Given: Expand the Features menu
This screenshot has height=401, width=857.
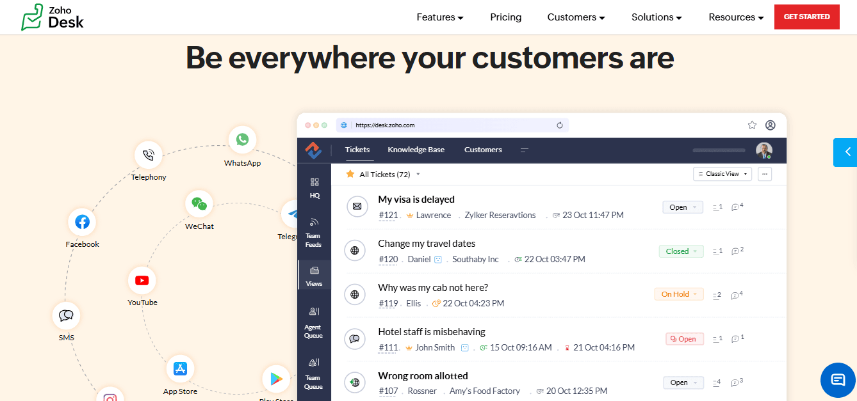Looking at the screenshot, I should point(440,17).
